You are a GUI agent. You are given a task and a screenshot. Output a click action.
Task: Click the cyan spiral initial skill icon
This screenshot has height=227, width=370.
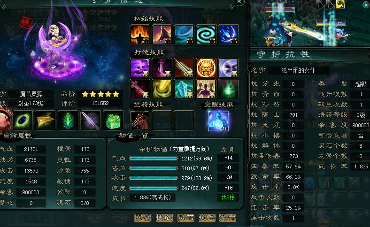pyautogui.click(x=206, y=35)
